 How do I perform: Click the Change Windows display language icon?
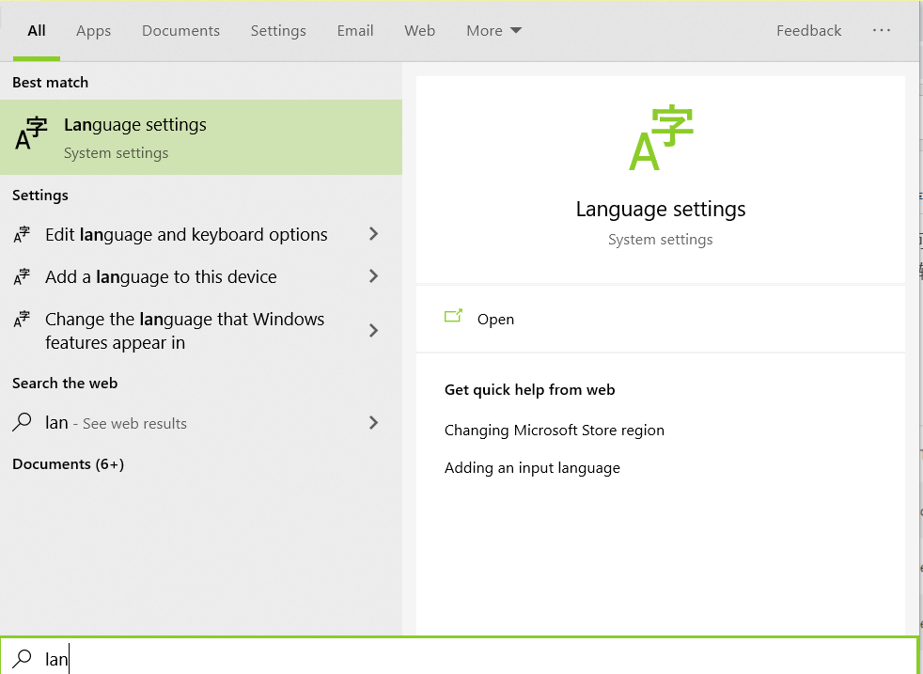pyautogui.click(x=22, y=320)
